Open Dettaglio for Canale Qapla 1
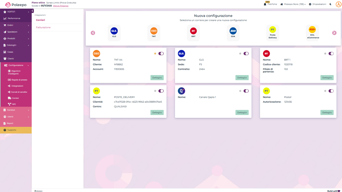The height and width of the screenshot is (192, 342). point(242,113)
